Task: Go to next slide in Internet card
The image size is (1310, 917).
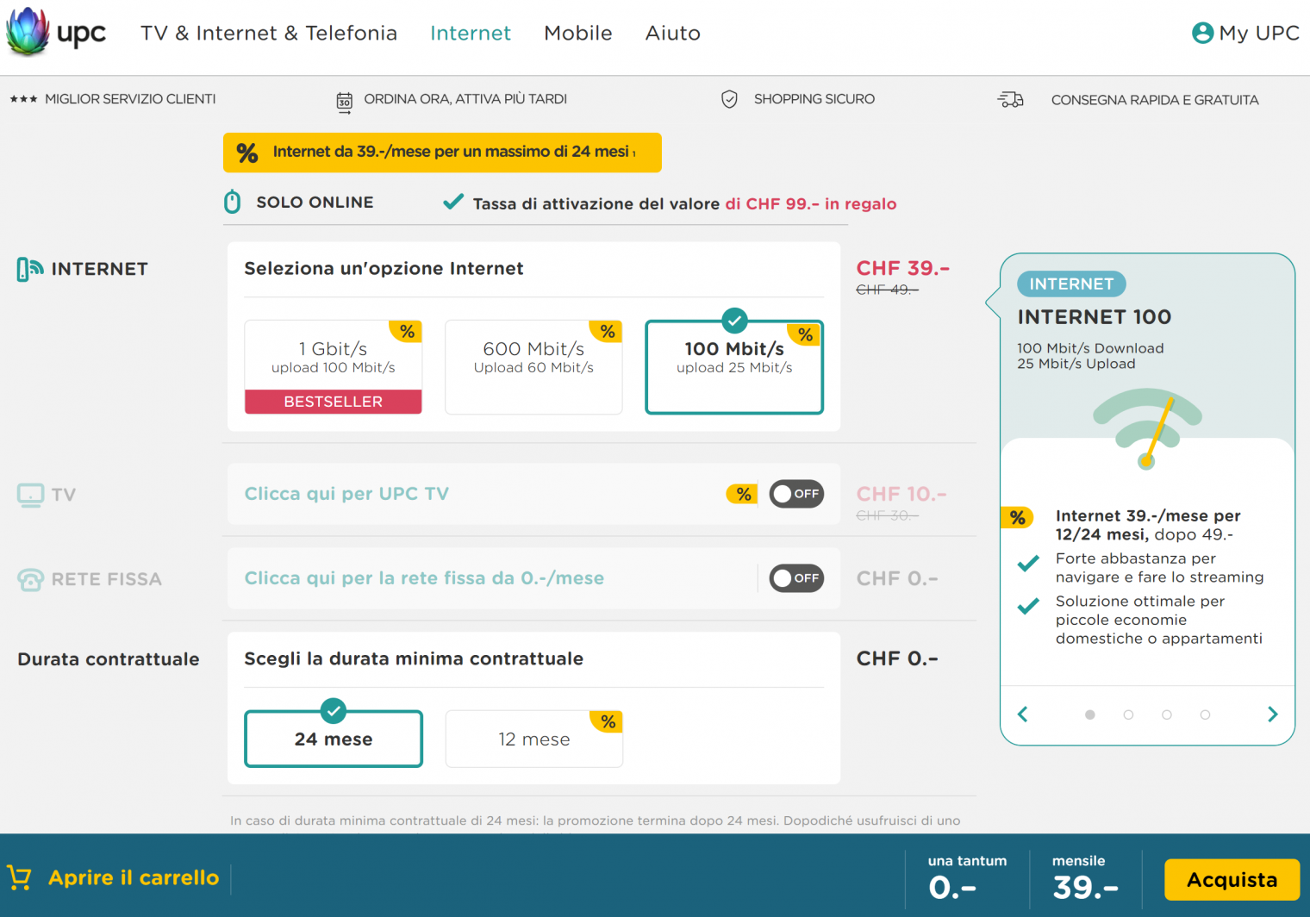Action: point(1272,714)
